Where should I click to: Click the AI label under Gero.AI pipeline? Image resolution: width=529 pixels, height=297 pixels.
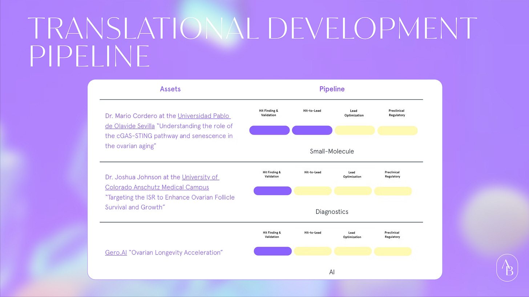pyautogui.click(x=332, y=272)
